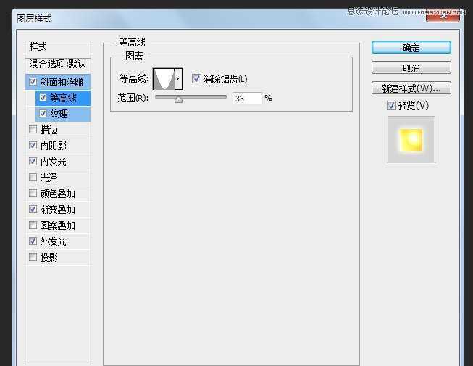Image resolution: width=473 pixels, height=366 pixels.
Task: Click the 确定 button
Action: click(x=411, y=48)
